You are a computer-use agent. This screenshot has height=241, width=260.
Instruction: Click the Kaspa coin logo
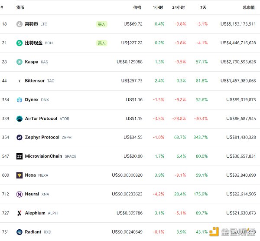pos(19,62)
